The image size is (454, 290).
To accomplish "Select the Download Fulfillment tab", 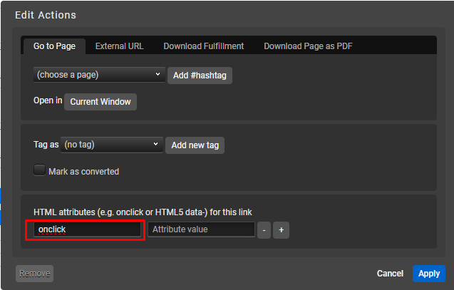I will [204, 46].
